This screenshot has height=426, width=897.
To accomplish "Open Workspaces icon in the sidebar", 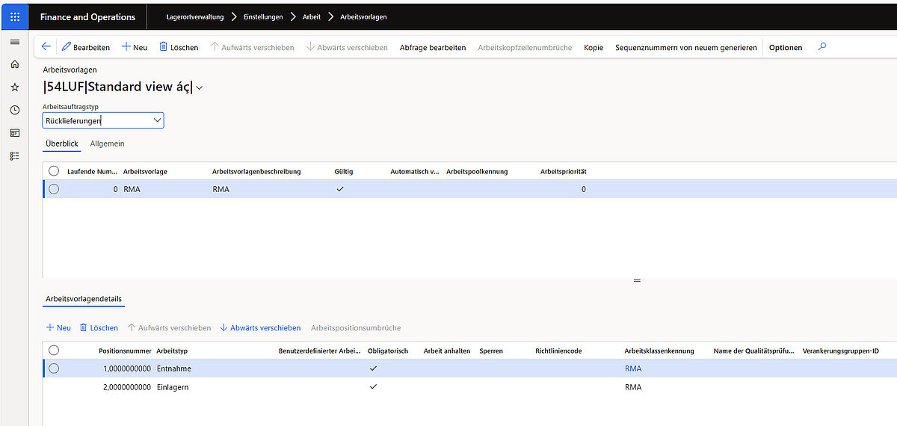I will coord(14,133).
